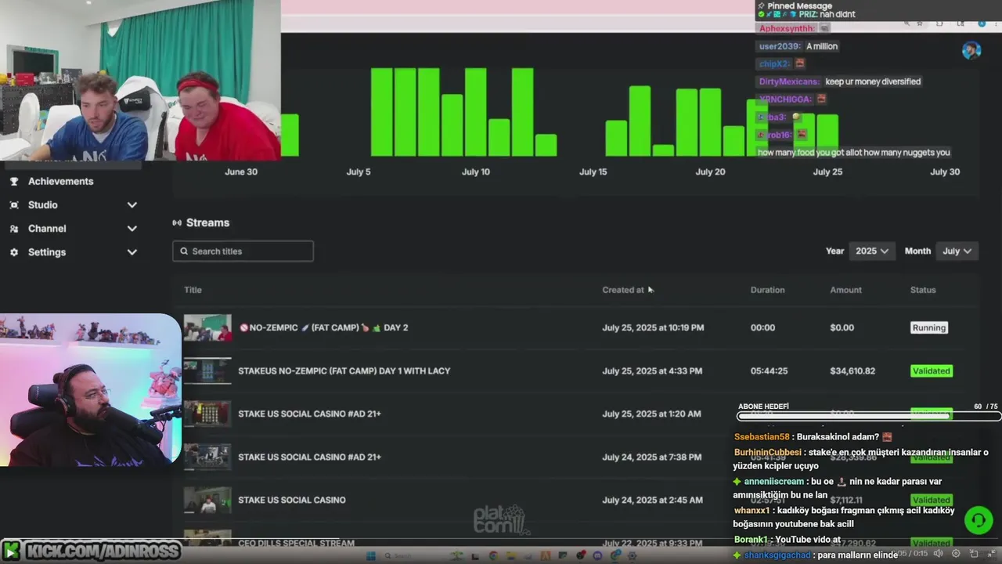Image resolution: width=1002 pixels, height=564 pixels.
Task: Open the Year 2025 dropdown
Action: [x=871, y=251]
